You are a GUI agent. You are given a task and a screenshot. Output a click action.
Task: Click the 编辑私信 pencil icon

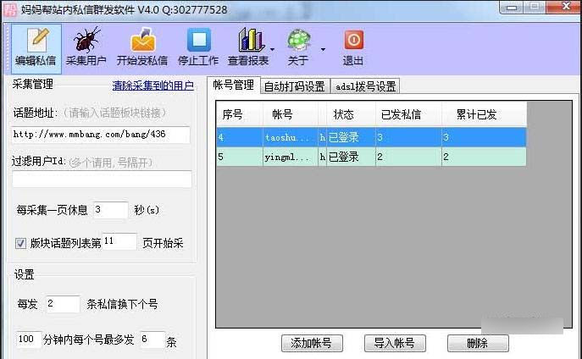coord(35,41)
